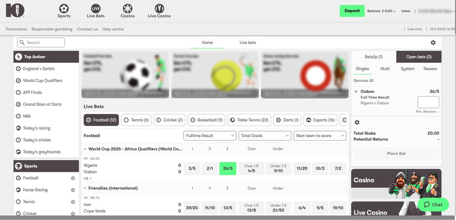Select Nigeria 3/5 odds
Viewport: 456px width, 220px height.
tap(192, 168)
